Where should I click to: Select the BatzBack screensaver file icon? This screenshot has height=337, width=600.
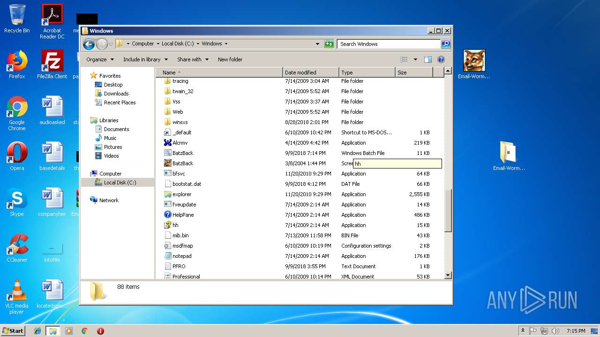168,163
